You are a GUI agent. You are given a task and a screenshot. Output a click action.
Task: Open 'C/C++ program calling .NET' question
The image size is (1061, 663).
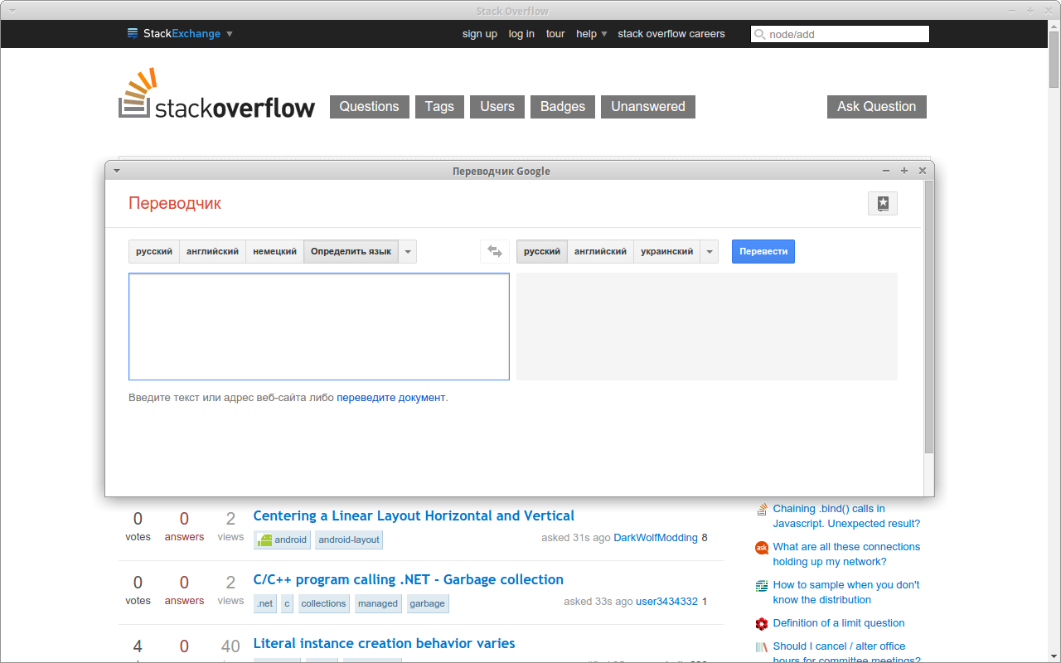point(409,579)
